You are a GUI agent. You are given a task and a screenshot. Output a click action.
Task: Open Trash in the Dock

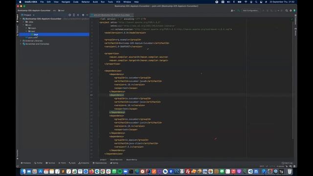tap(290, 172)
